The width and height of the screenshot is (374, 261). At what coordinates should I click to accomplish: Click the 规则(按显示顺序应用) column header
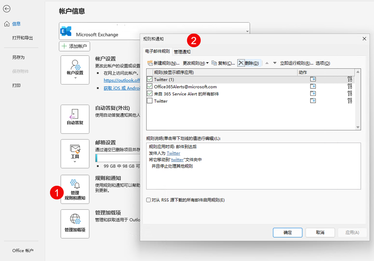click(225, 72)
